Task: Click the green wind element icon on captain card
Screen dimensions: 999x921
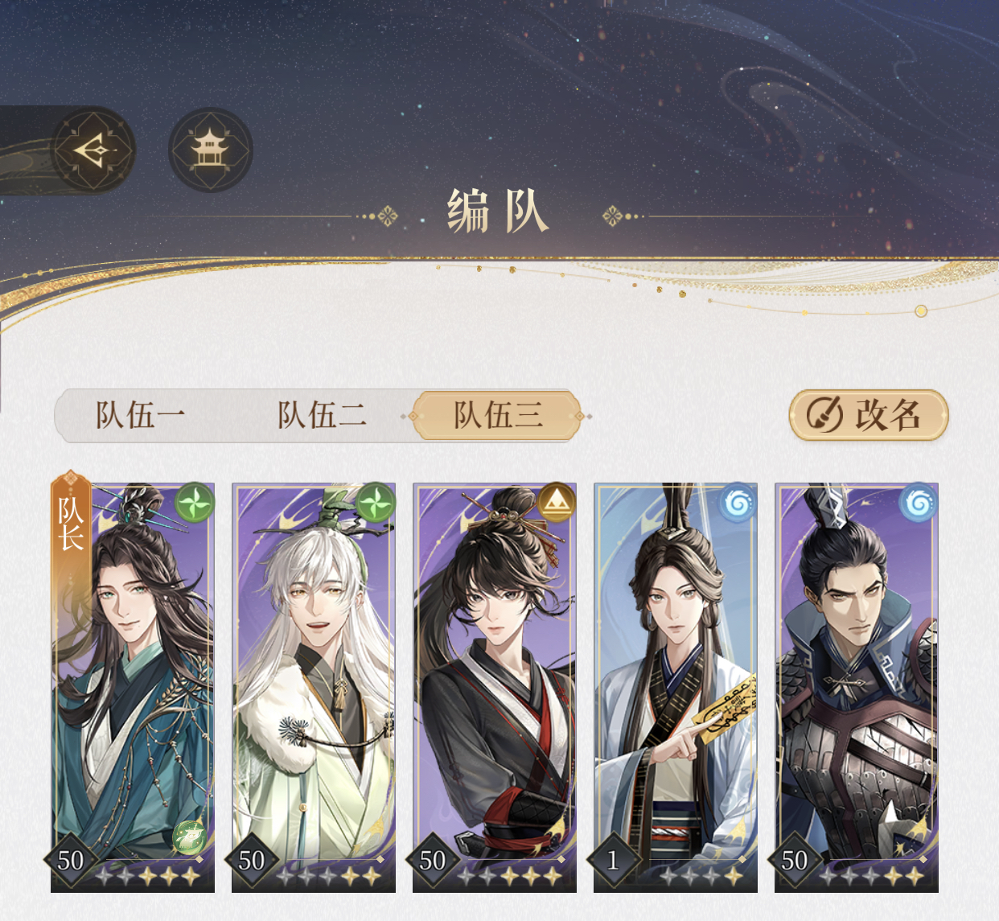Action: (195, 503)
